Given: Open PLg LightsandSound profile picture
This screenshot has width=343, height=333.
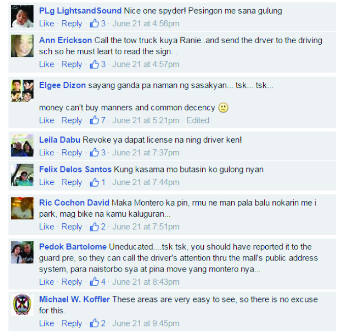Looking at the screenshot, I should click(x=22, y=16).
